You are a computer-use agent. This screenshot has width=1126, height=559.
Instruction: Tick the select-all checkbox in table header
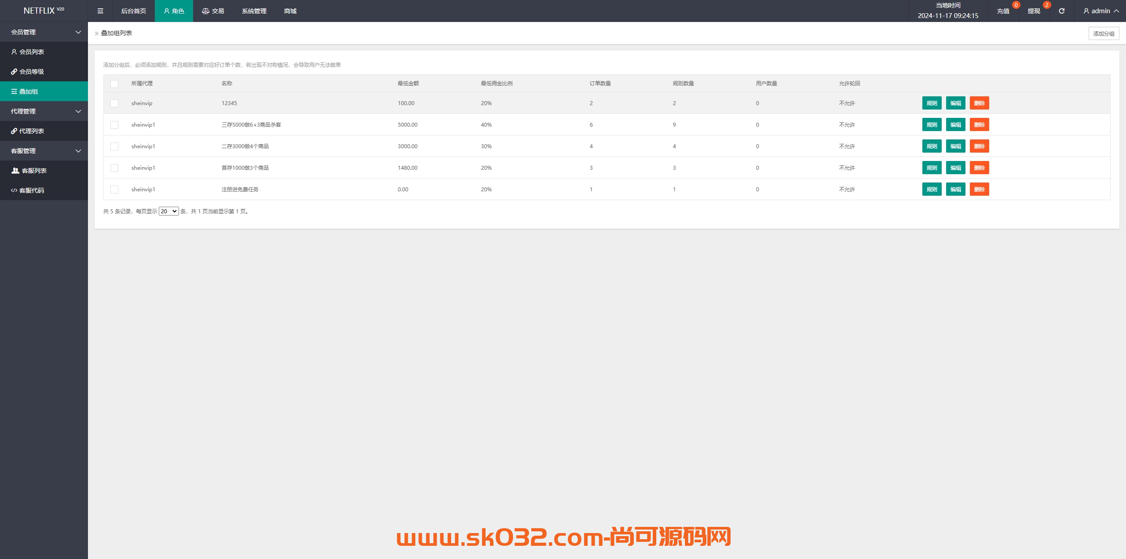pos(114,84)
